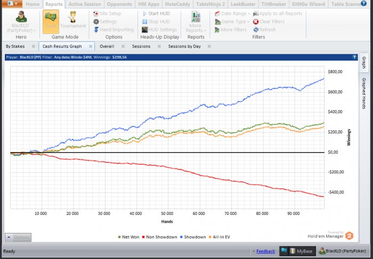
Task: Open the Opponents ribbon tab
Action: pos(119,4)
